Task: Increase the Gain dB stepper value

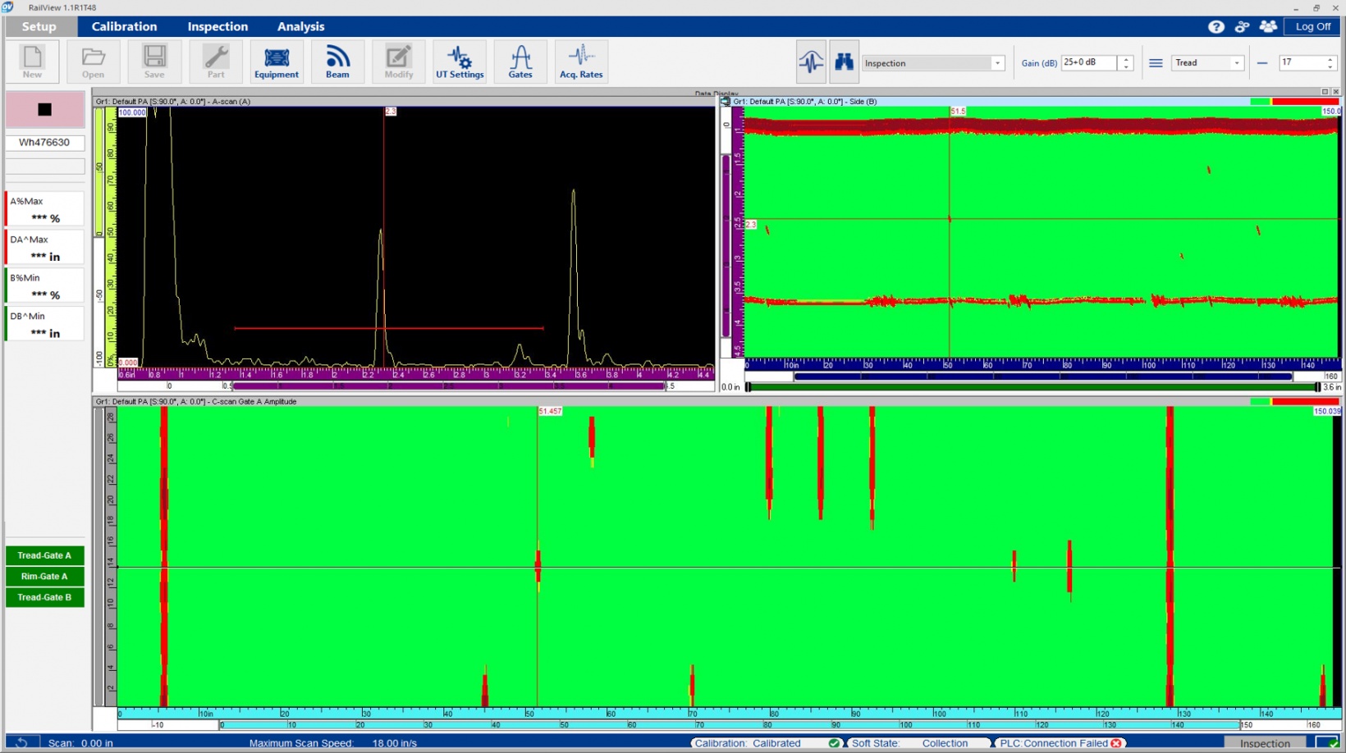Action: pyautogui.click(x=1126, y=59)
